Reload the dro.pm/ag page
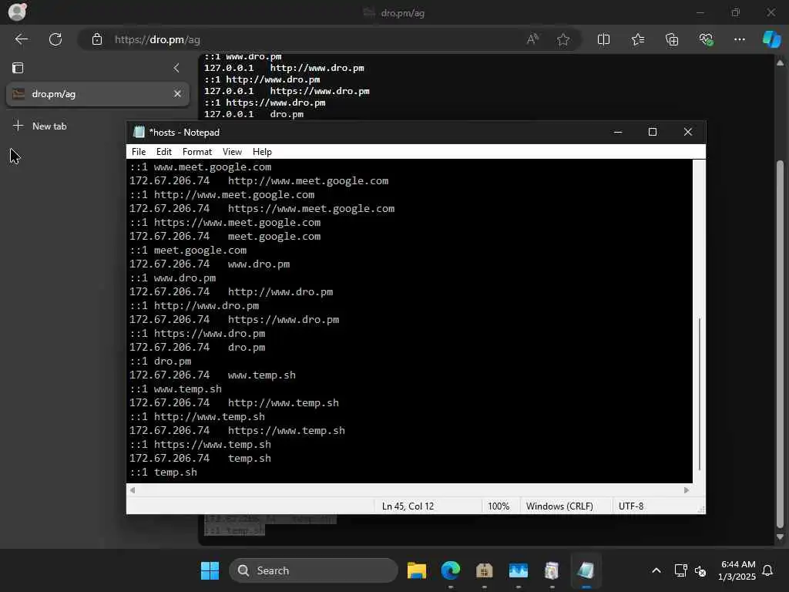 [x=55, y=39]
